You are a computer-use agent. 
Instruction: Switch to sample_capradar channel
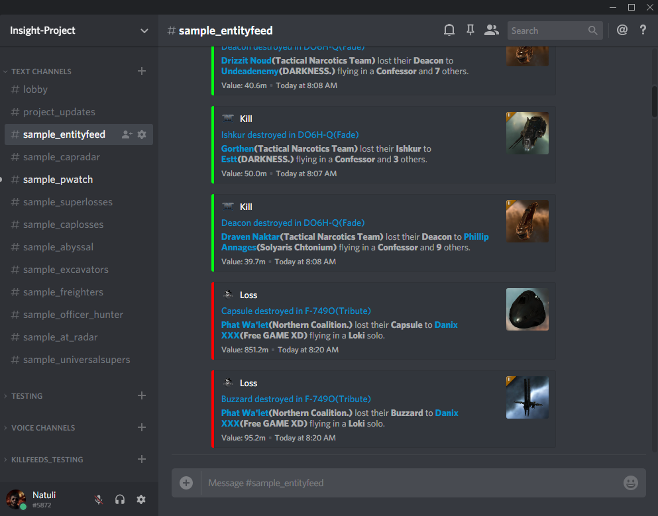[x=78, y=157]
